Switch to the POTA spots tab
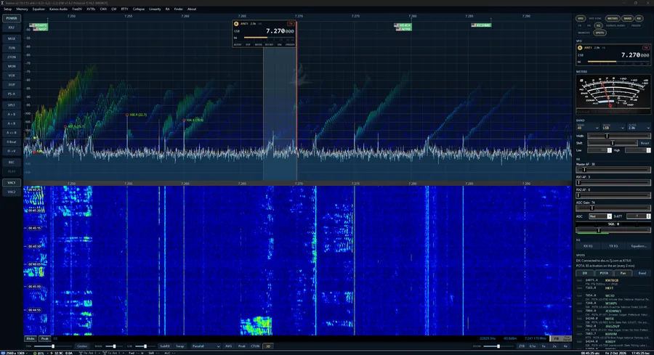Viewport: 654px width, 355px height. point(604,273)
